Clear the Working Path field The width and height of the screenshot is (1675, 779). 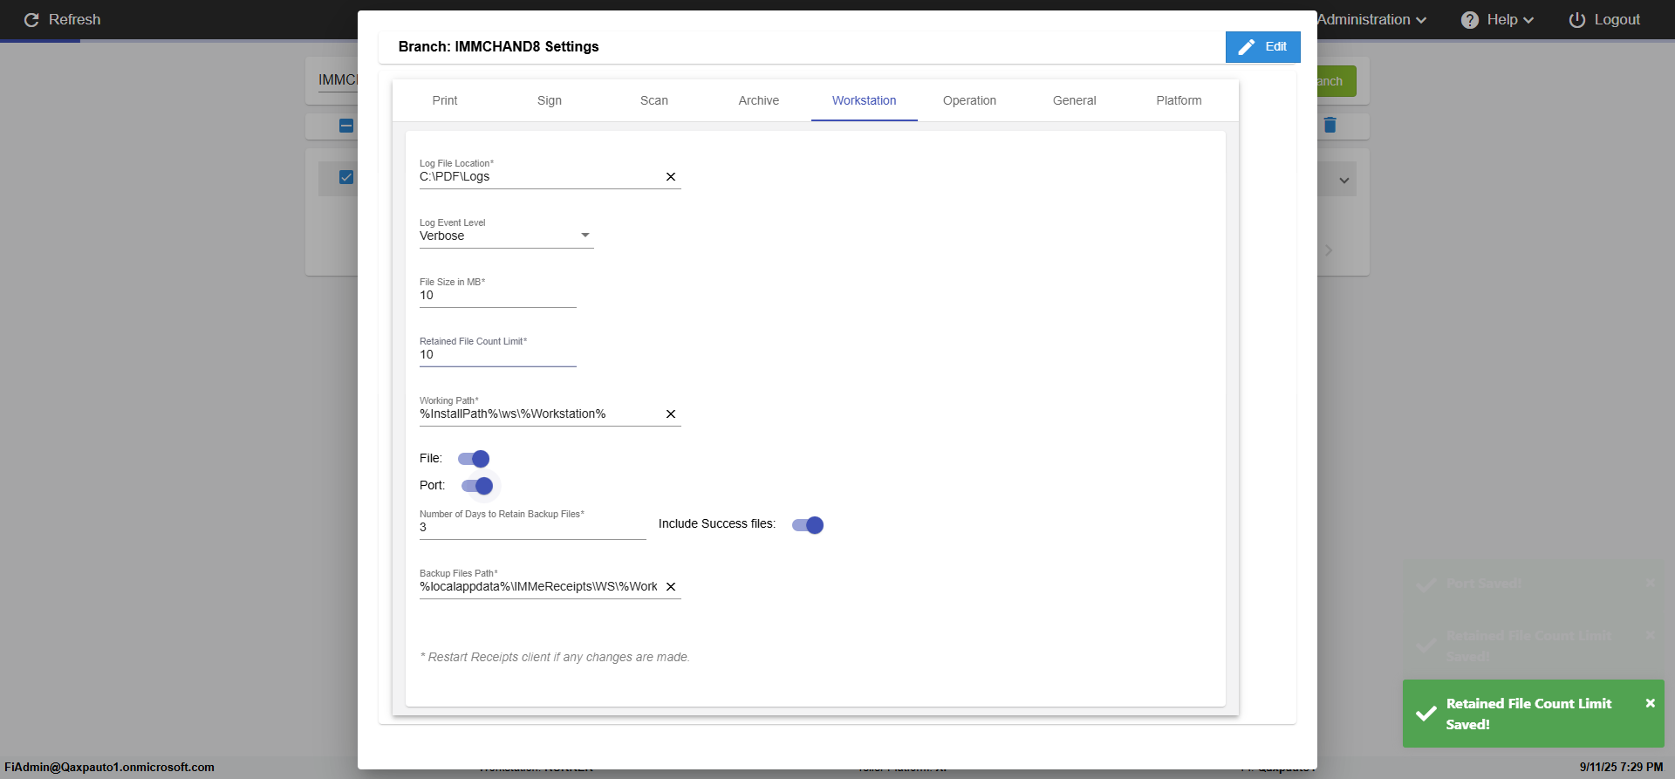click(x=671, y=414)
